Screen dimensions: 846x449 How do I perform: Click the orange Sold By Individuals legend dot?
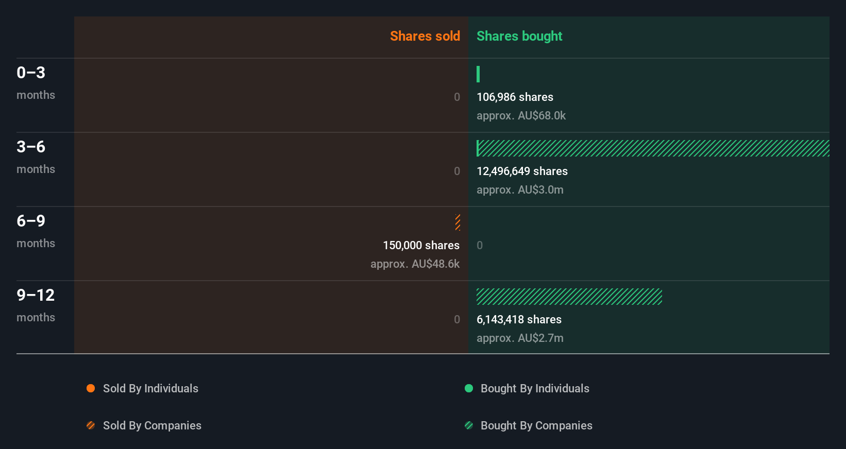[x=91, y=388]
